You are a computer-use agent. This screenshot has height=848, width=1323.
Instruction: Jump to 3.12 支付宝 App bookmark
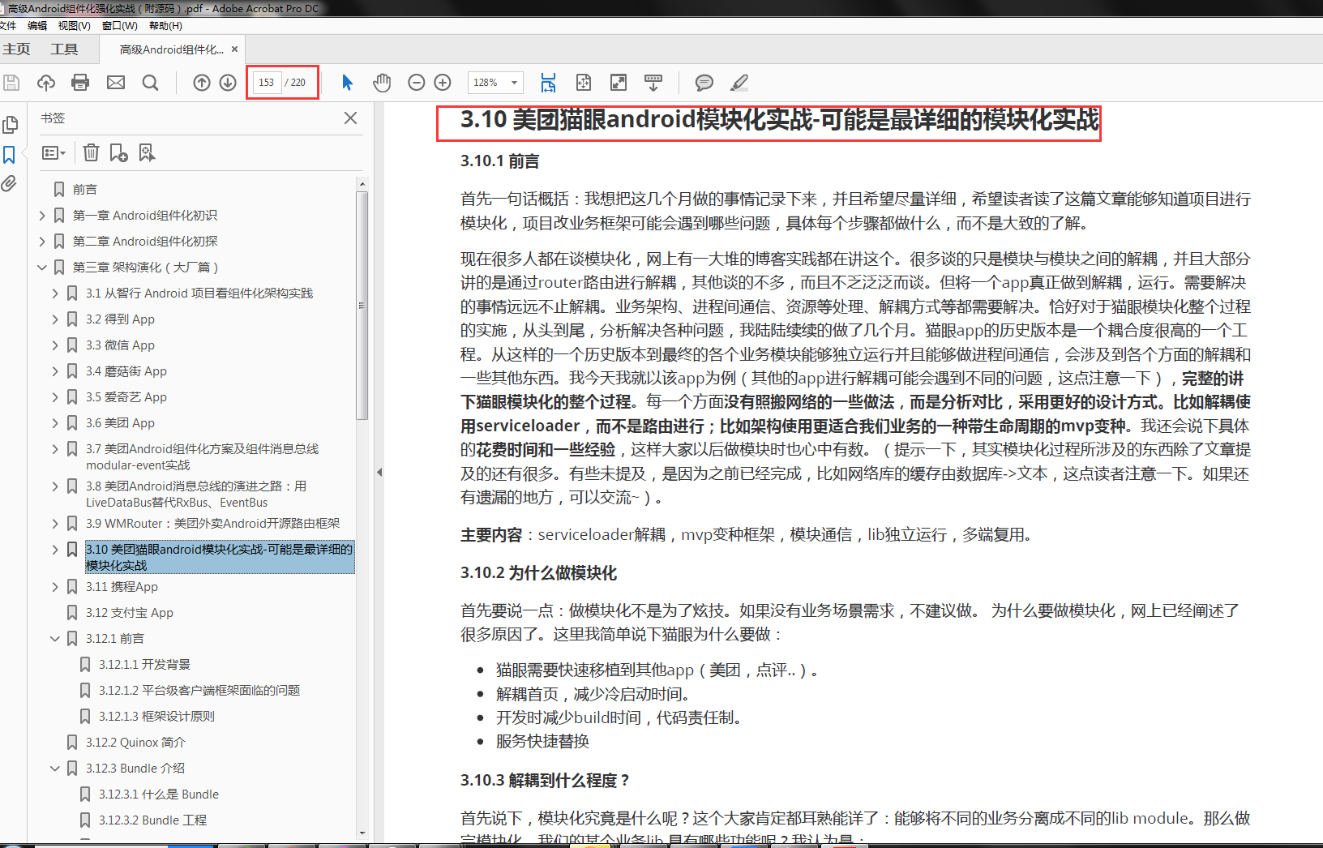130,613
